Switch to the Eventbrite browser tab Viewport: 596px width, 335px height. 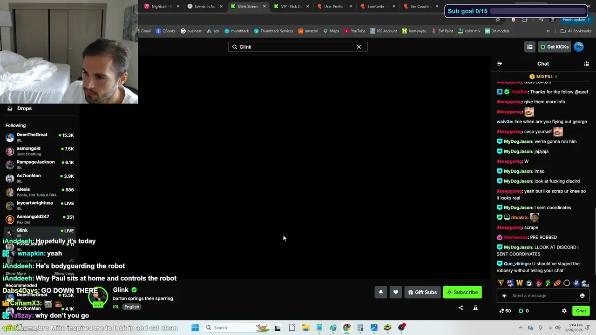point(377,7)
